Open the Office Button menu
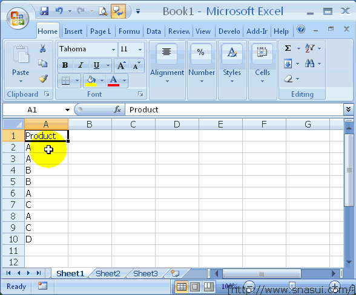 tap(18, 19)
